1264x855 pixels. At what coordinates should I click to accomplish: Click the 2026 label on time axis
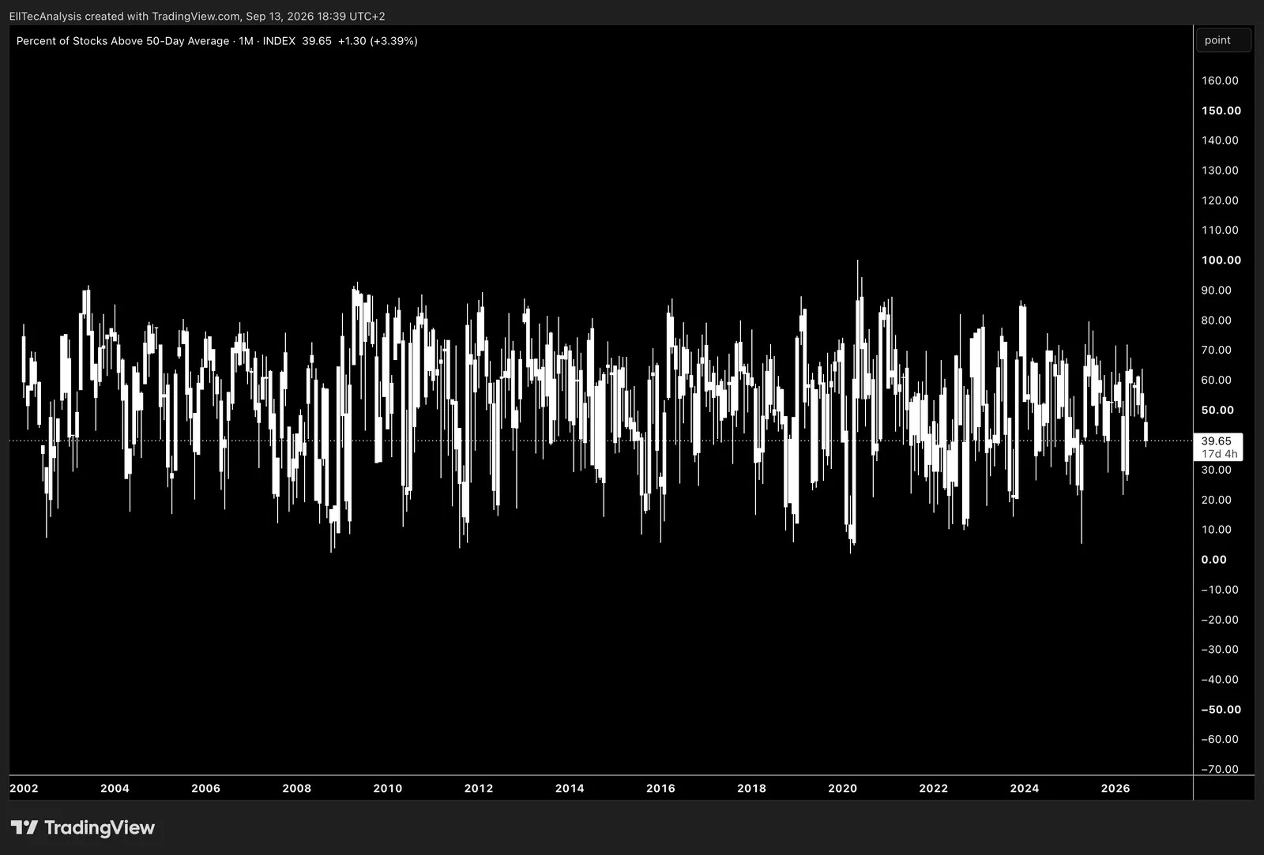coord(1115,788)
